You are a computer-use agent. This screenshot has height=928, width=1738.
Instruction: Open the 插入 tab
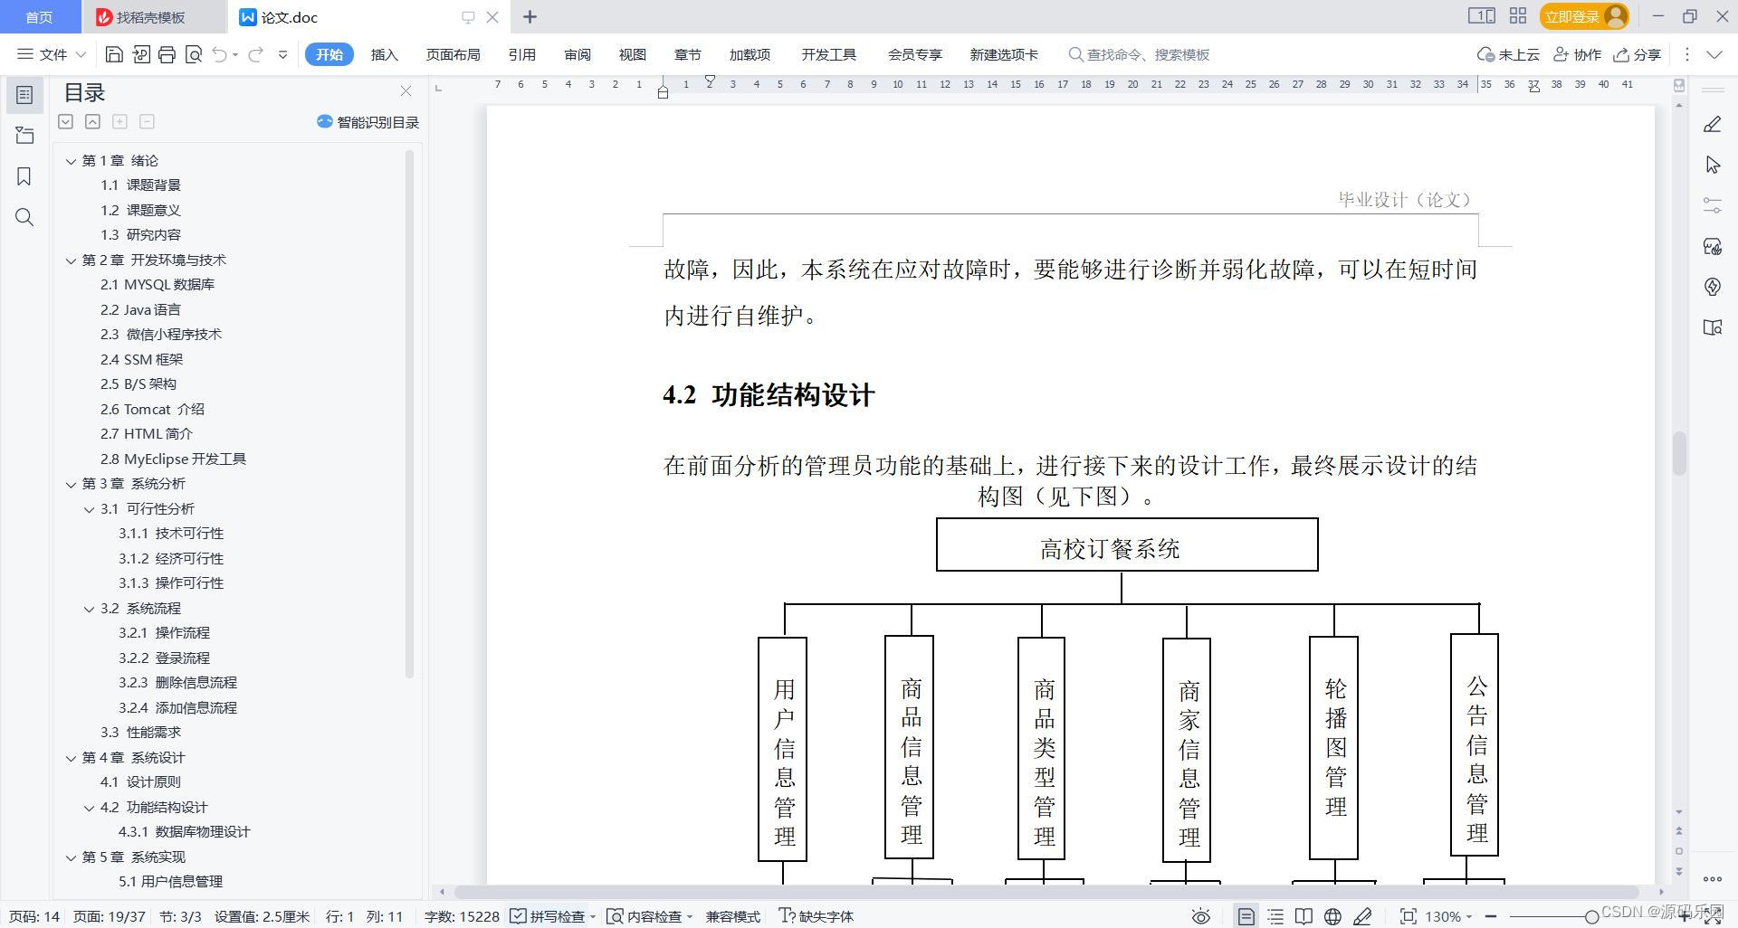point(384,54)
